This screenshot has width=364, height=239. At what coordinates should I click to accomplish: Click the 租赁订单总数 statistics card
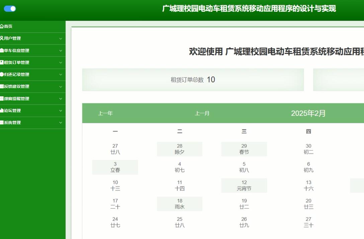[193, 80]
